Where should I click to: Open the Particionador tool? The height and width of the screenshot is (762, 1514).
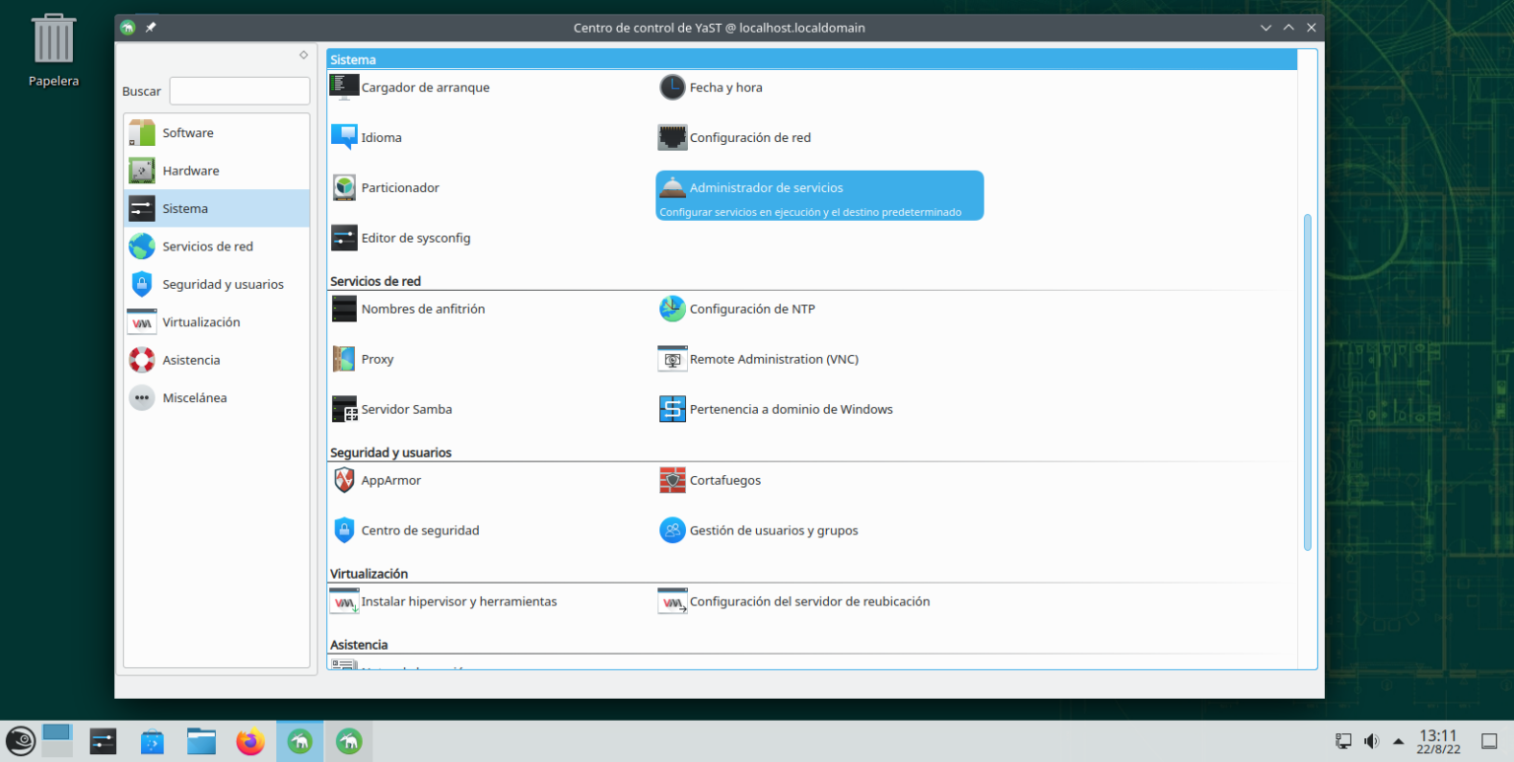coord(398,187)
